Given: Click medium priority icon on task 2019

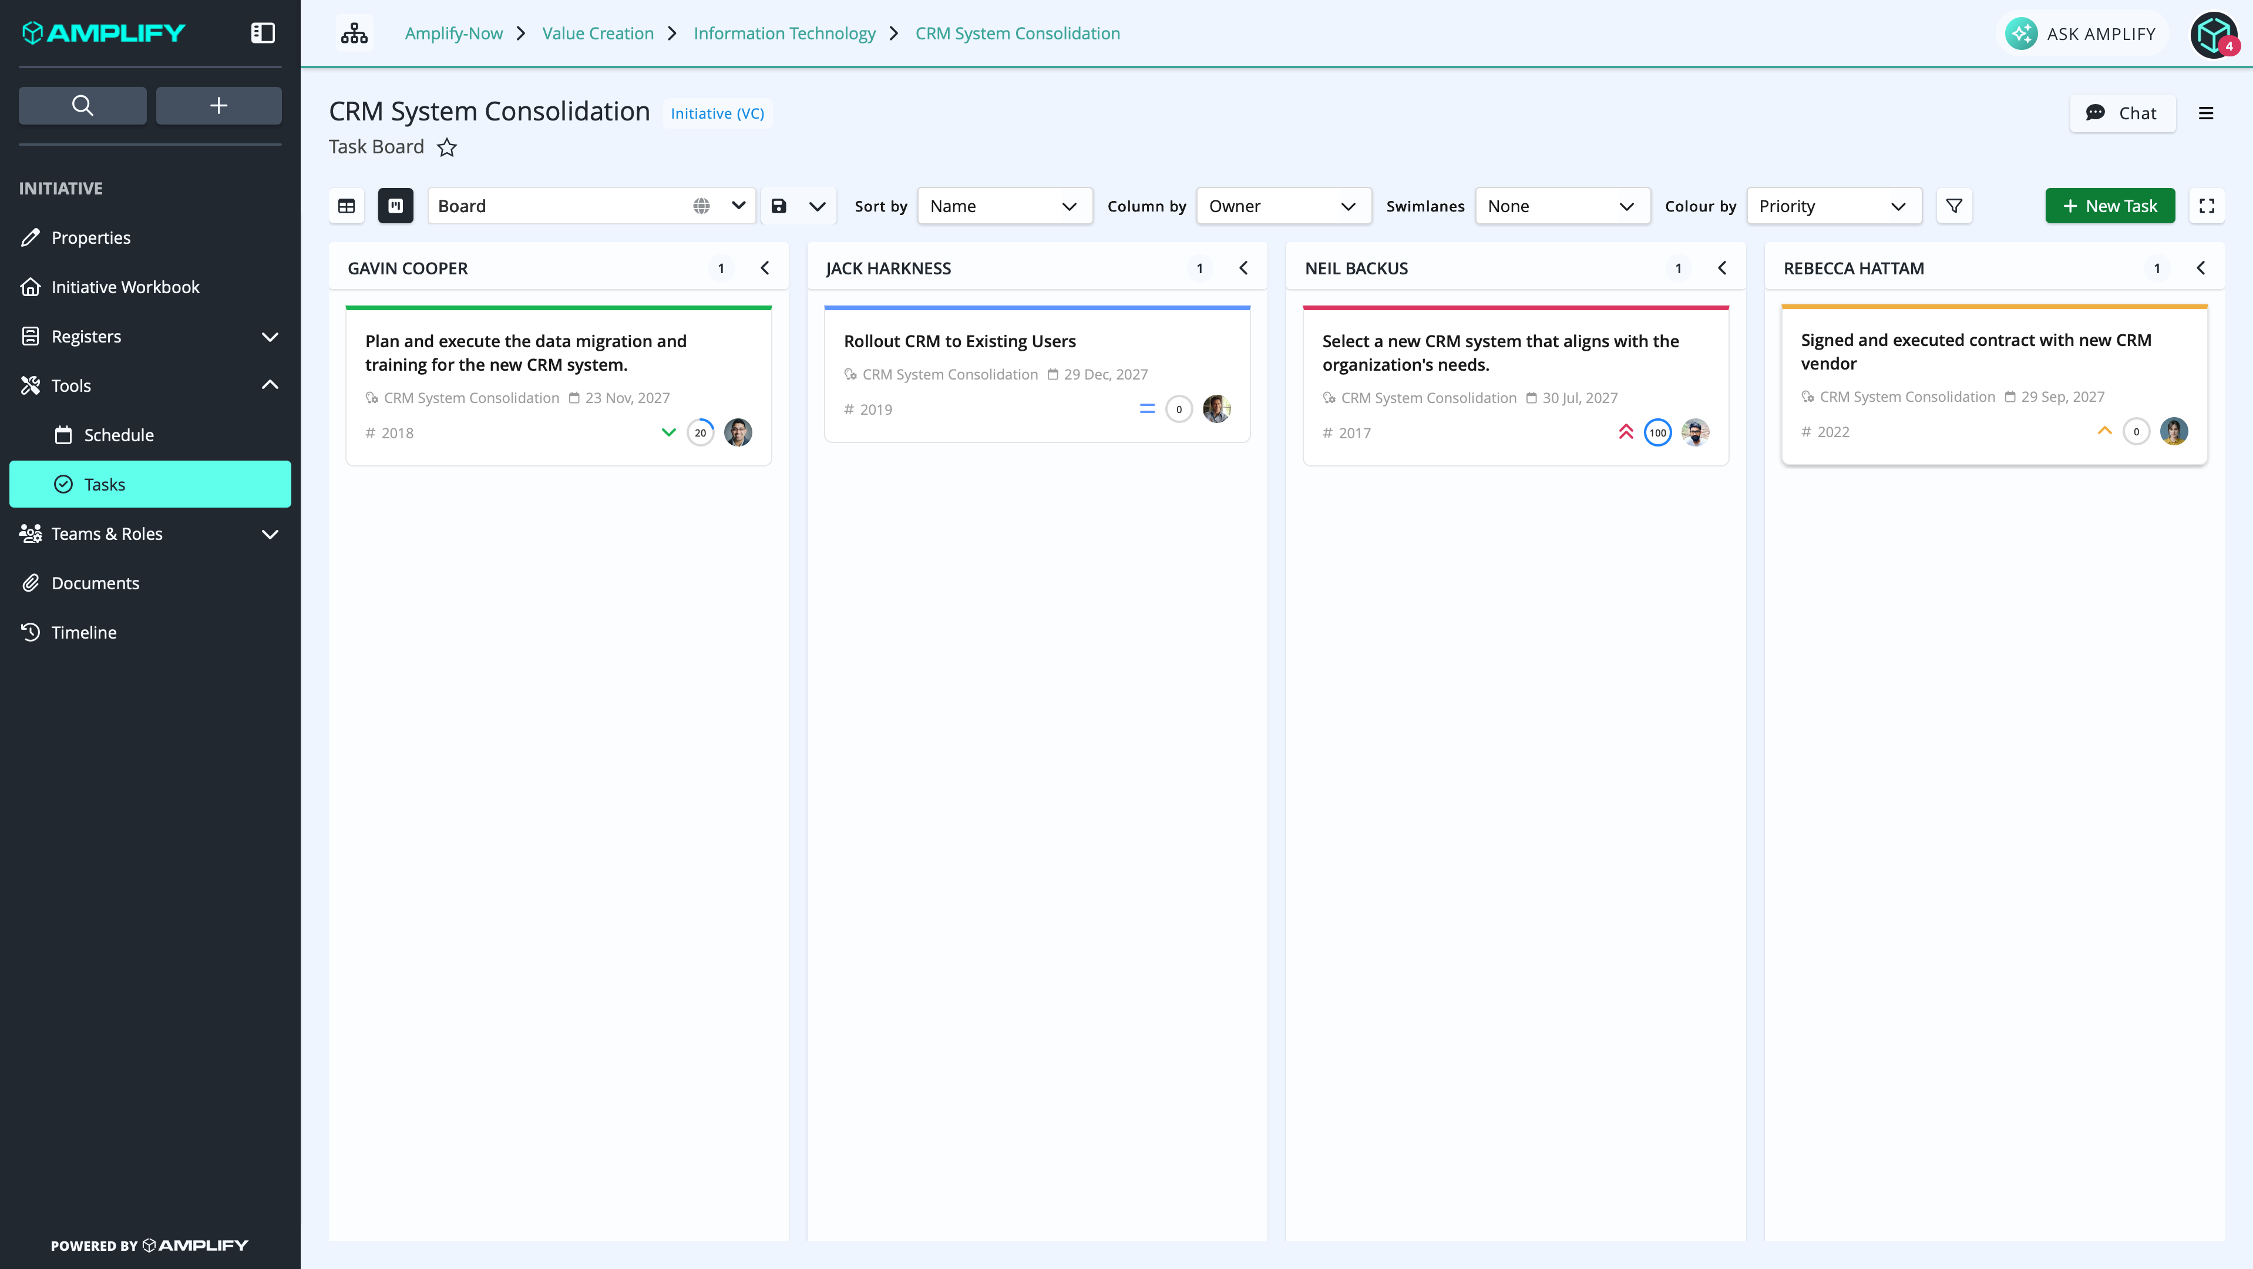Looking at the screenshot, I should pos(1148,408).
